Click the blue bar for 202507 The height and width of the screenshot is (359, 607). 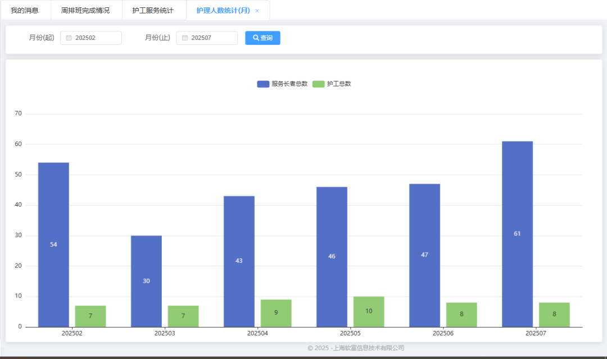pos(517,234)
